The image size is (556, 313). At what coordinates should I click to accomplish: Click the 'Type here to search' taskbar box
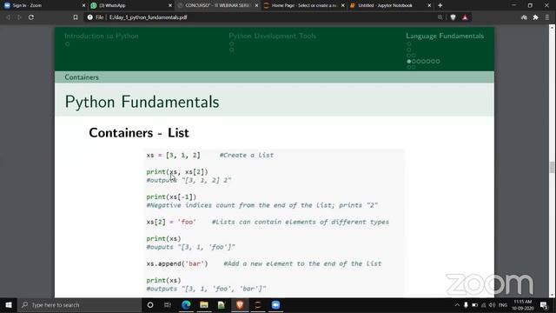(x=80, y=305)
